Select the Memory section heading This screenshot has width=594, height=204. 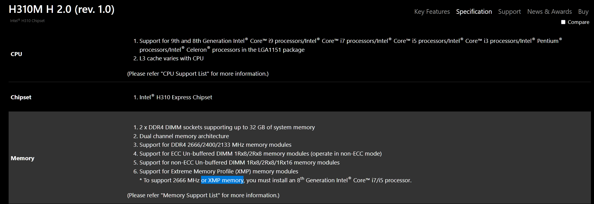tap(22, 158)
